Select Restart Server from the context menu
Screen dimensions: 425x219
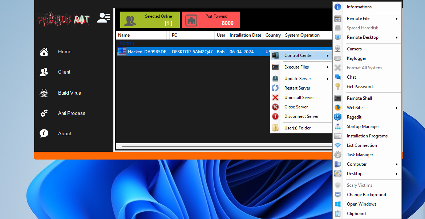[297, 88]
